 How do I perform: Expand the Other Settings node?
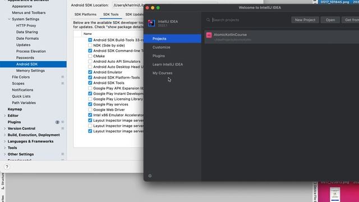5,154
